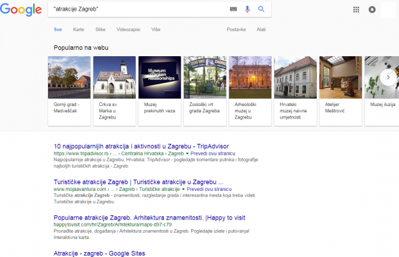Viewport: 399px width, 257px height.
Task: Open the Videozapisi tab
Action: pos(129,29)
